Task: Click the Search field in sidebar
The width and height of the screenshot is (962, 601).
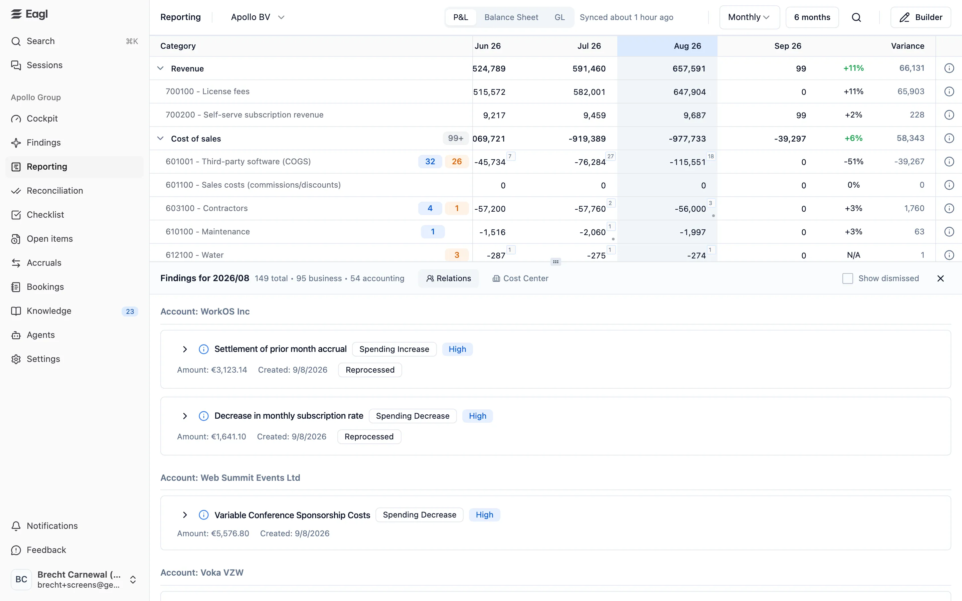Action: point(74,41)
